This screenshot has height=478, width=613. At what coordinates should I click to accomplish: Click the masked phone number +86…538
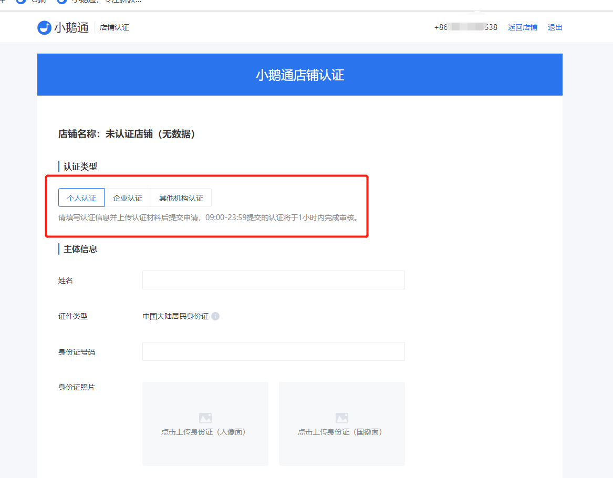(x=465, y=27)
